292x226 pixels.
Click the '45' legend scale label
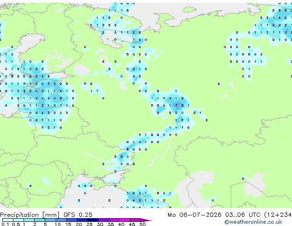[132, 224]
